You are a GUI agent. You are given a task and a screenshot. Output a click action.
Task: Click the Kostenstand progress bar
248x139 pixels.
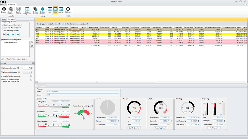pos(54,117)
